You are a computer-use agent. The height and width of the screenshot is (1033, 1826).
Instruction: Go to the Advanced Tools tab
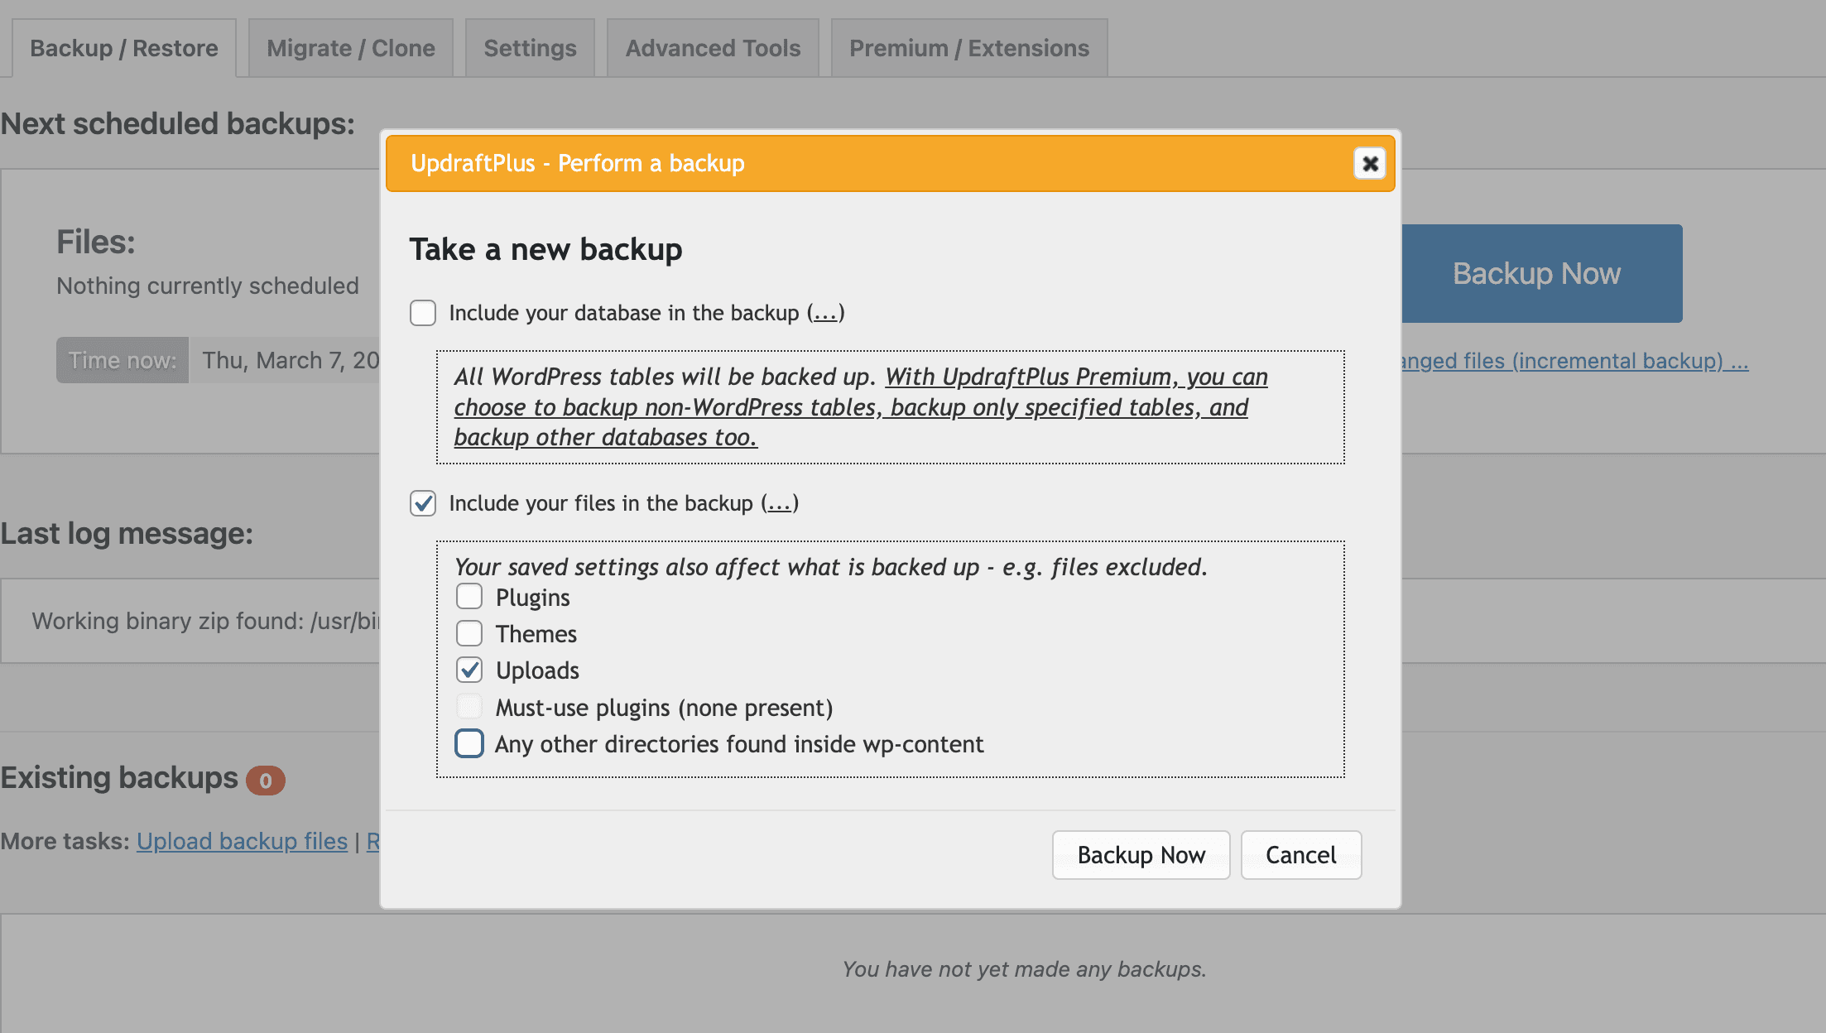[x=713, y=48]
